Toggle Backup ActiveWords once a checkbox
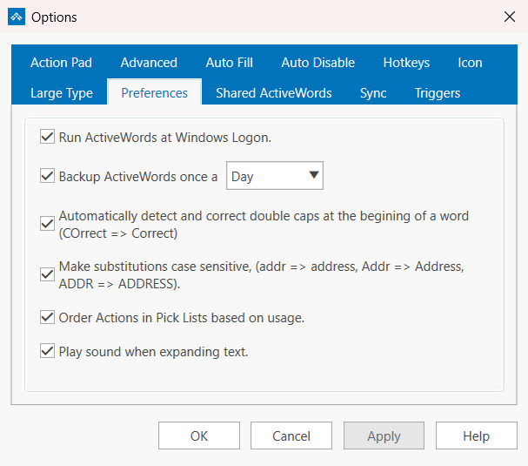The image size is (528, 466). pos(47,176)
